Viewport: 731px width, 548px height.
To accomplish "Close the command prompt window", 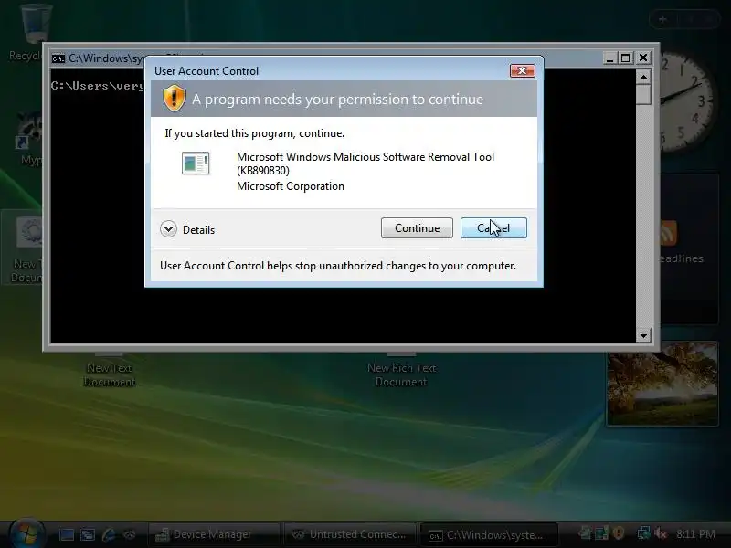I will click(643, 58).
